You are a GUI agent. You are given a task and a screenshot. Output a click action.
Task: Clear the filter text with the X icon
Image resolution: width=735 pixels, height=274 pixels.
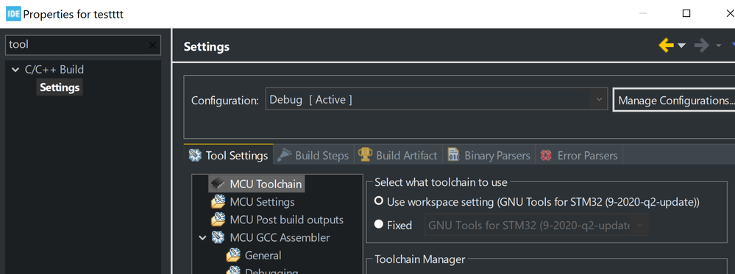pyautogui.click(x=152, y=45)
